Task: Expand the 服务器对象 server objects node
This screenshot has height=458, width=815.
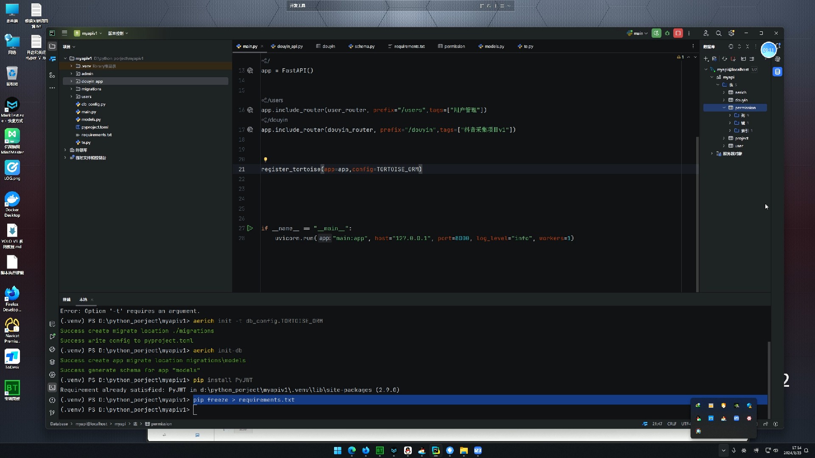Action: click(x=712, y=154)
